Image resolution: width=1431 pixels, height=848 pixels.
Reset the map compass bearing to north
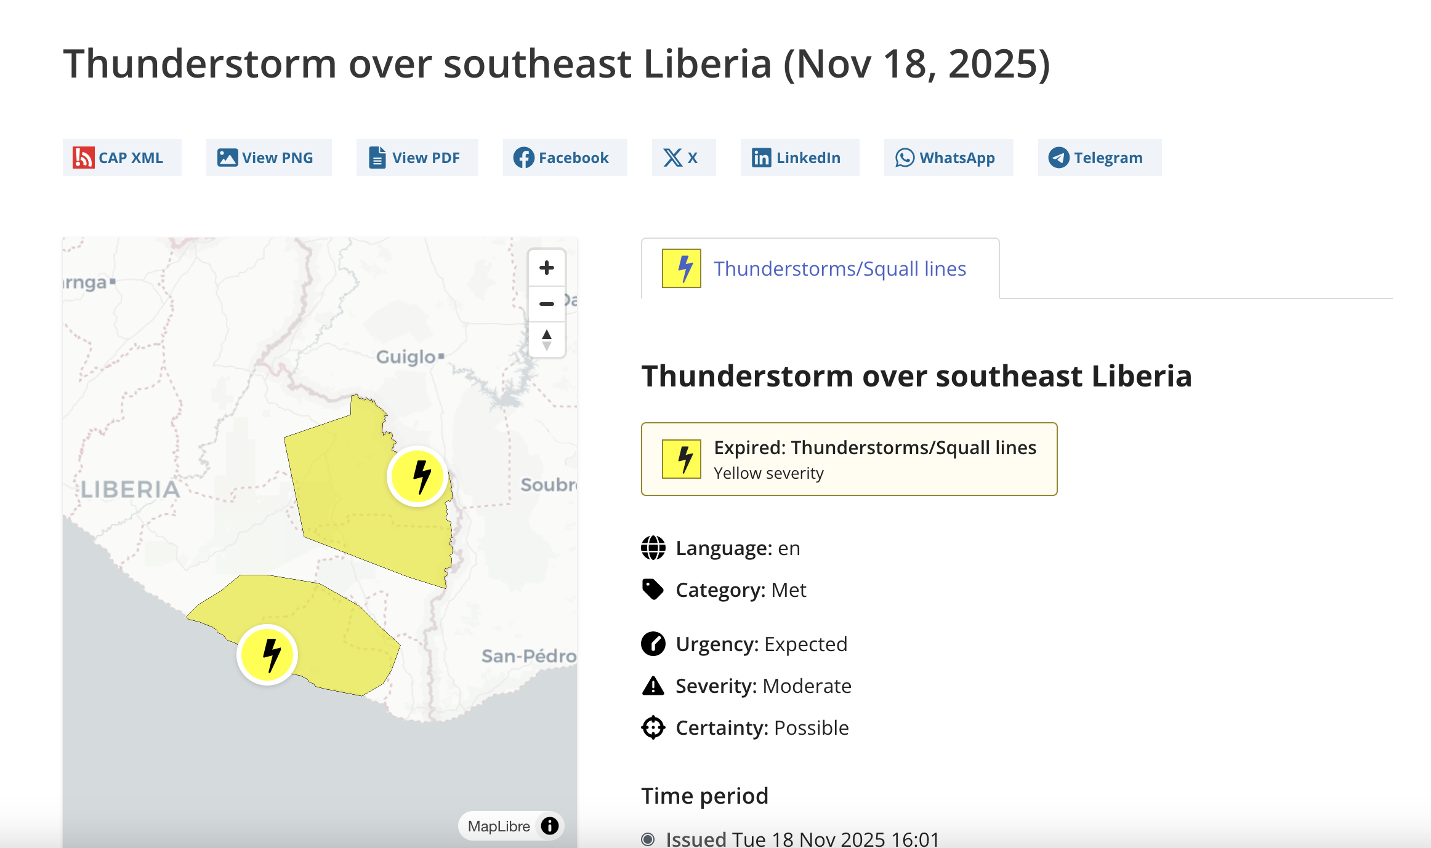546,339
